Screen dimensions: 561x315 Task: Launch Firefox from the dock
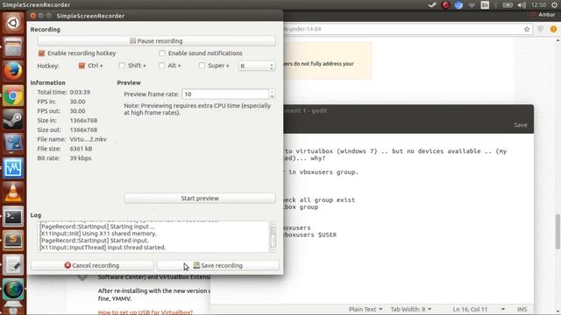13,71
